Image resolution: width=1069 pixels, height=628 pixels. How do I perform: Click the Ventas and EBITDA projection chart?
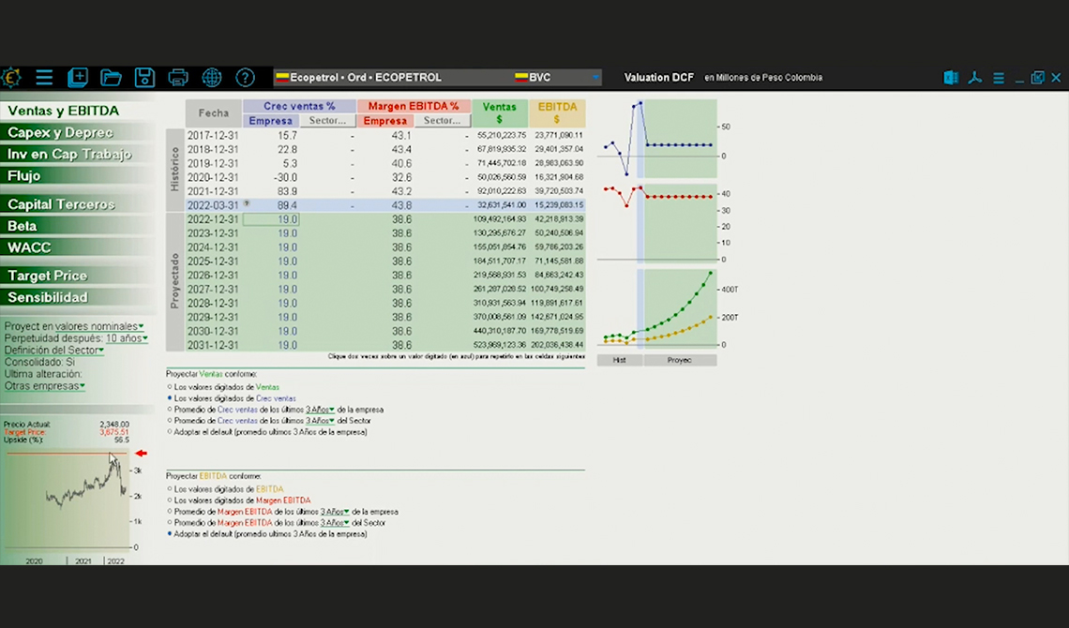point(657,307)
